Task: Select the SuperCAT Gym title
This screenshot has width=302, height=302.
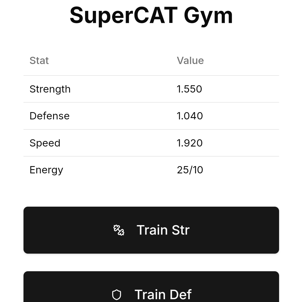Action: [151, 15]
